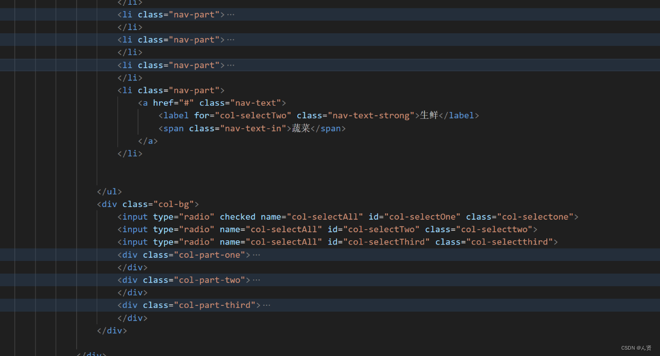Click "col-selectAll" in the checked input line
Image resolution: width=660 pixels, height=356 pixels.
325,217
